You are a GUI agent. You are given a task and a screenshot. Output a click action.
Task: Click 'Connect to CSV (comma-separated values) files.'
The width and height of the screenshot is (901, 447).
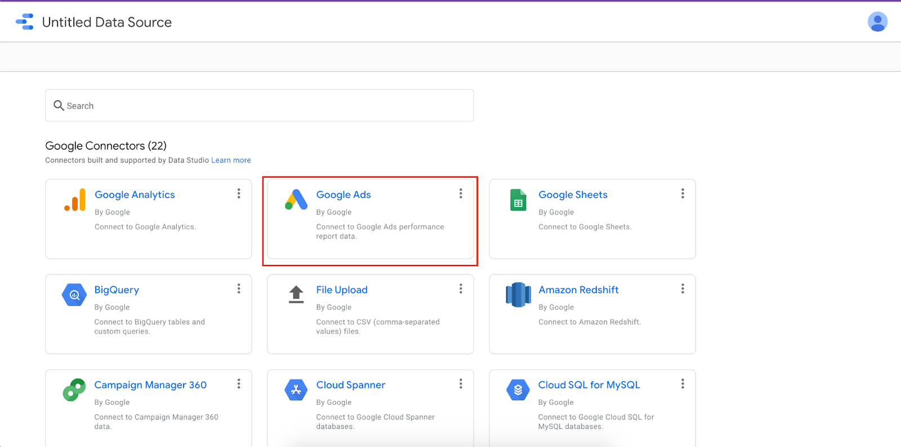[378, 327]
